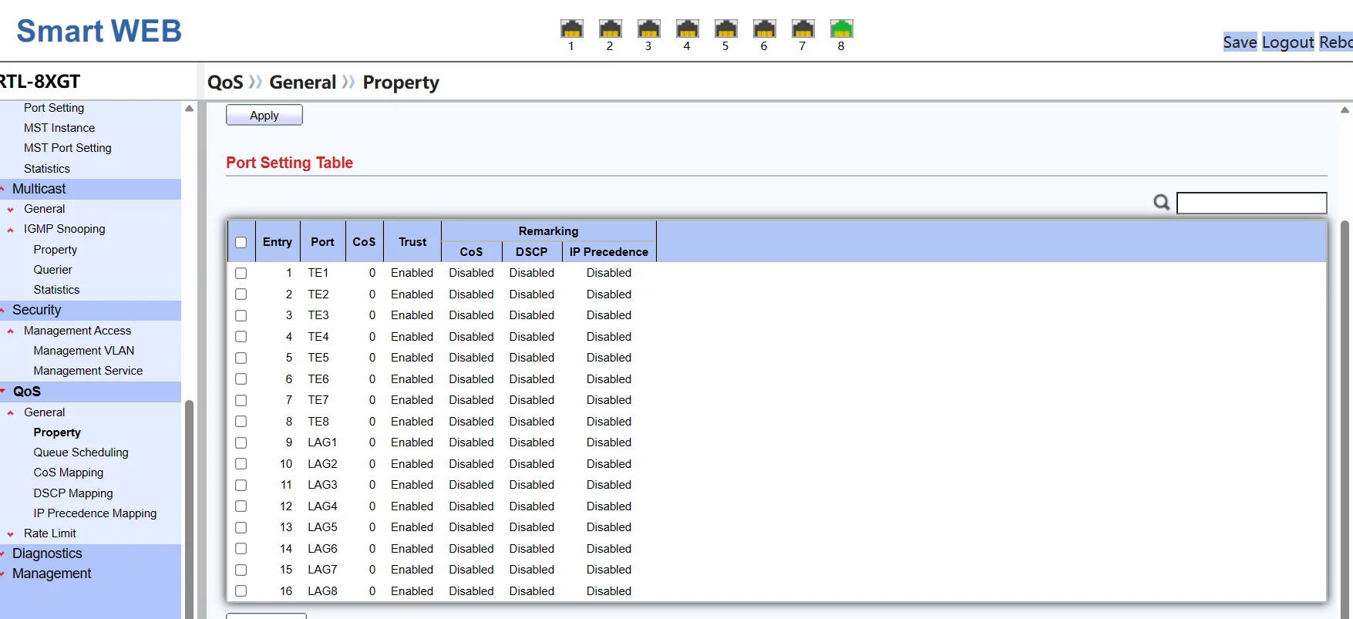Click into the table search field
1353x619 pixels.
click(1251, 203)
